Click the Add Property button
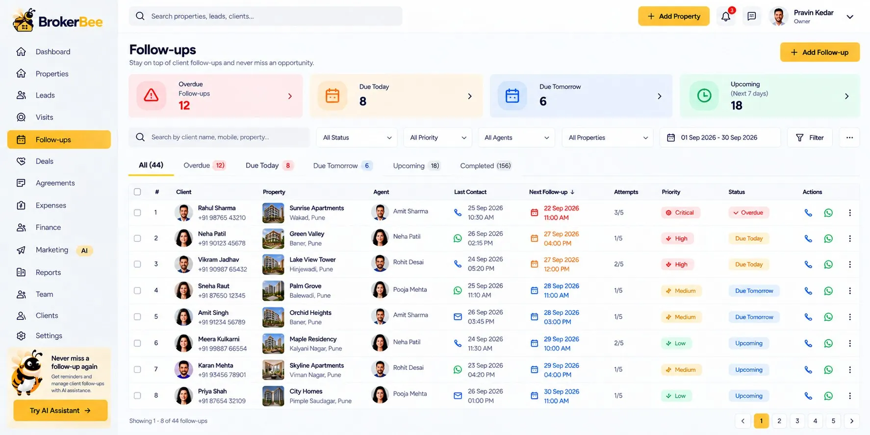This screenshot has width=870, height=435. [673, 16]
